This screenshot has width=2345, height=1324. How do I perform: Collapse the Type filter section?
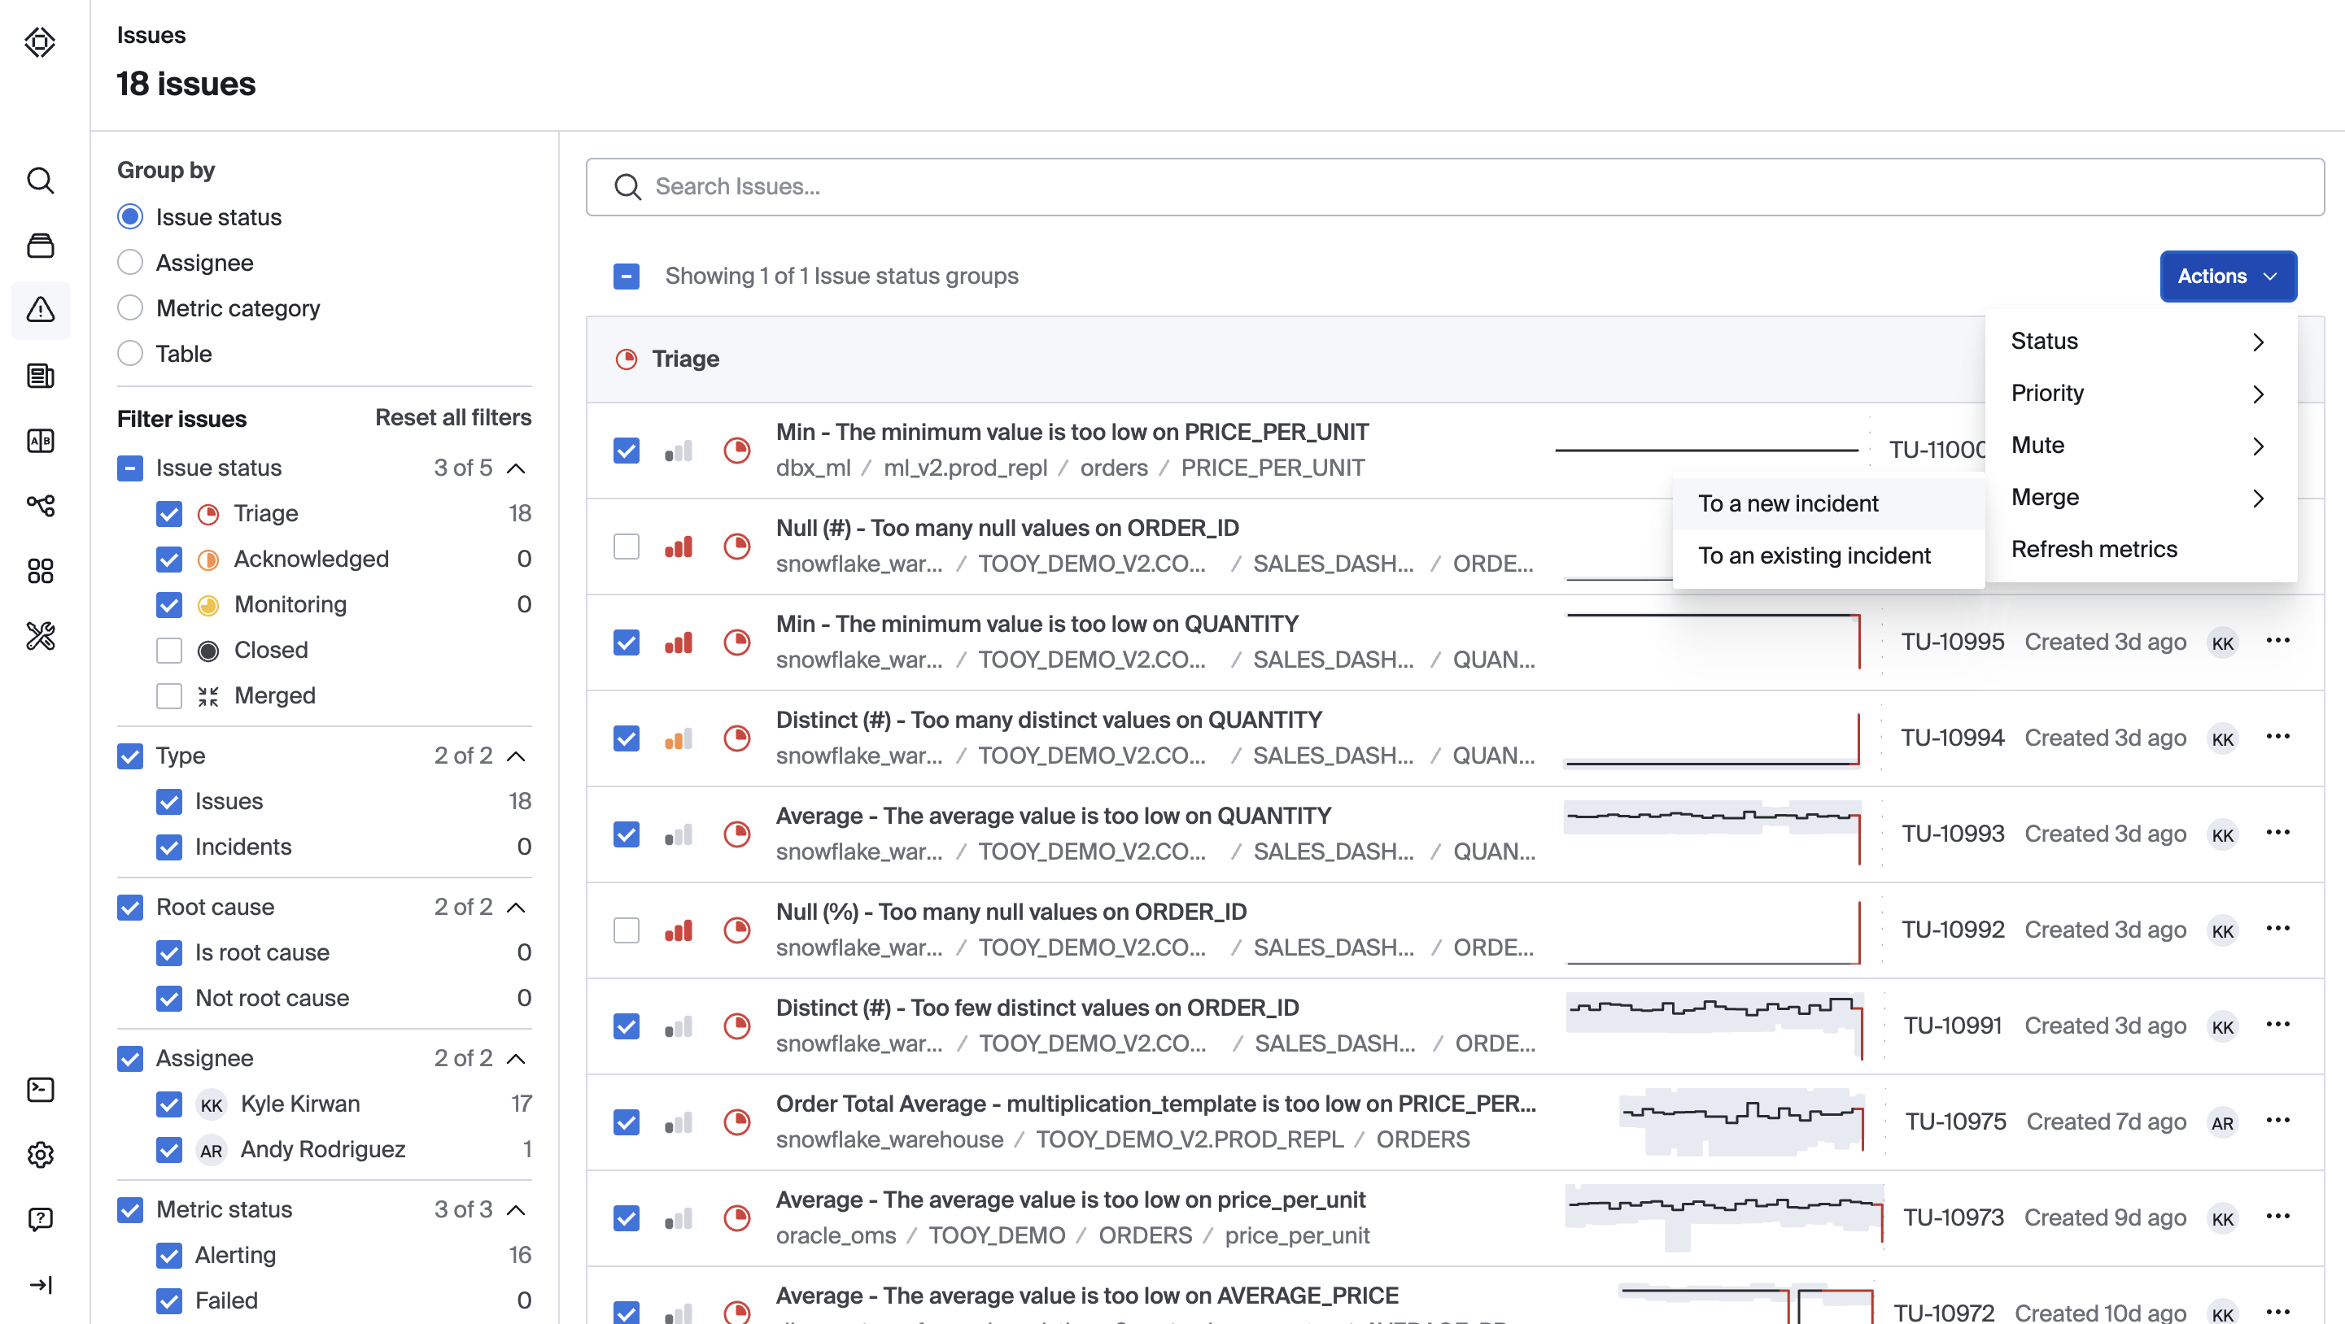coord(516,756)
